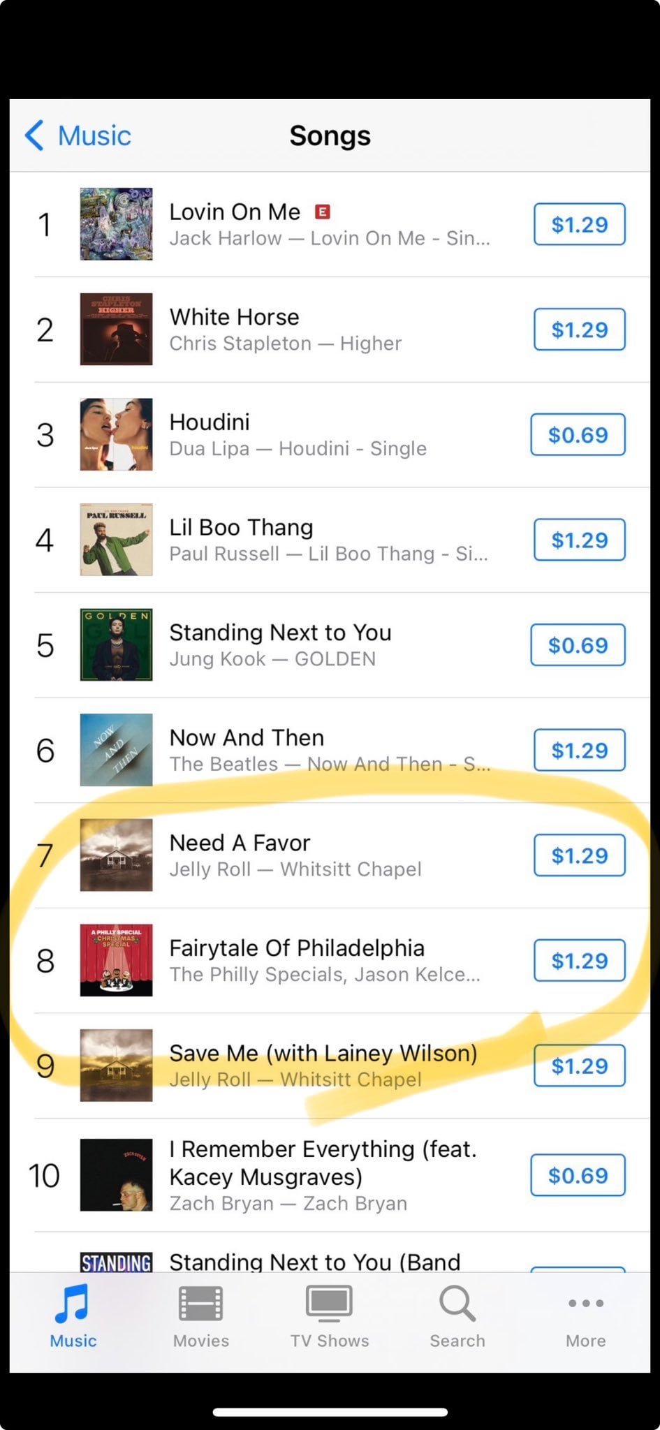Tap the Zach Bryan album cover thumbnail
660x1430 pixels.
point(116,1175)
